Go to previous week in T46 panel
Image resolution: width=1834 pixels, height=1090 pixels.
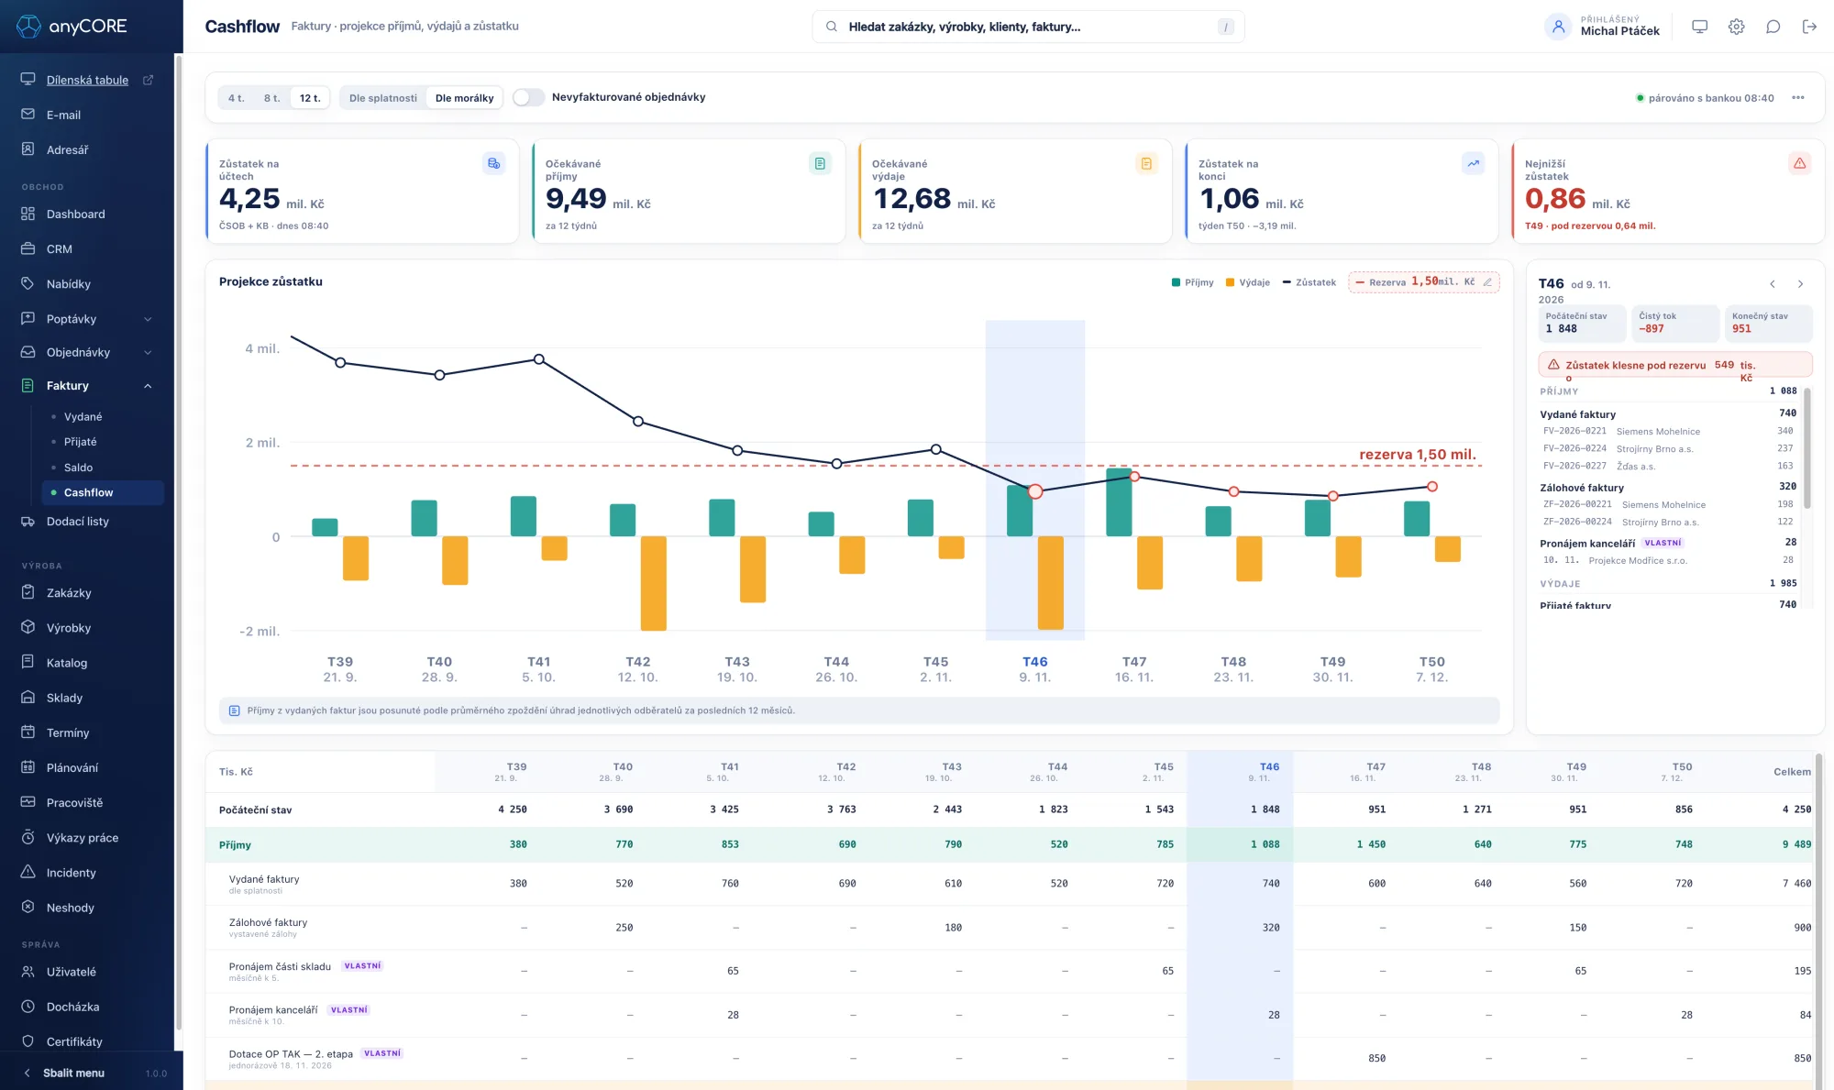(x=1773, y=284)
